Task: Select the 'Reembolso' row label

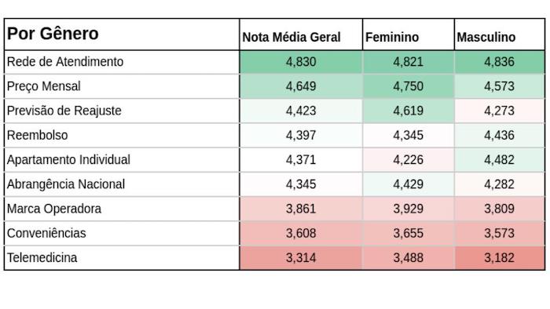Action: [x=122, y=136]
